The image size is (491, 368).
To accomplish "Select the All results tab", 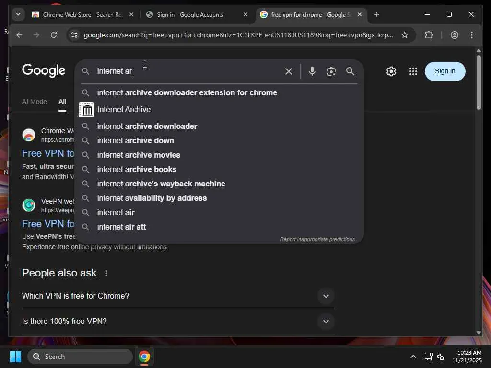I will 62,102.
